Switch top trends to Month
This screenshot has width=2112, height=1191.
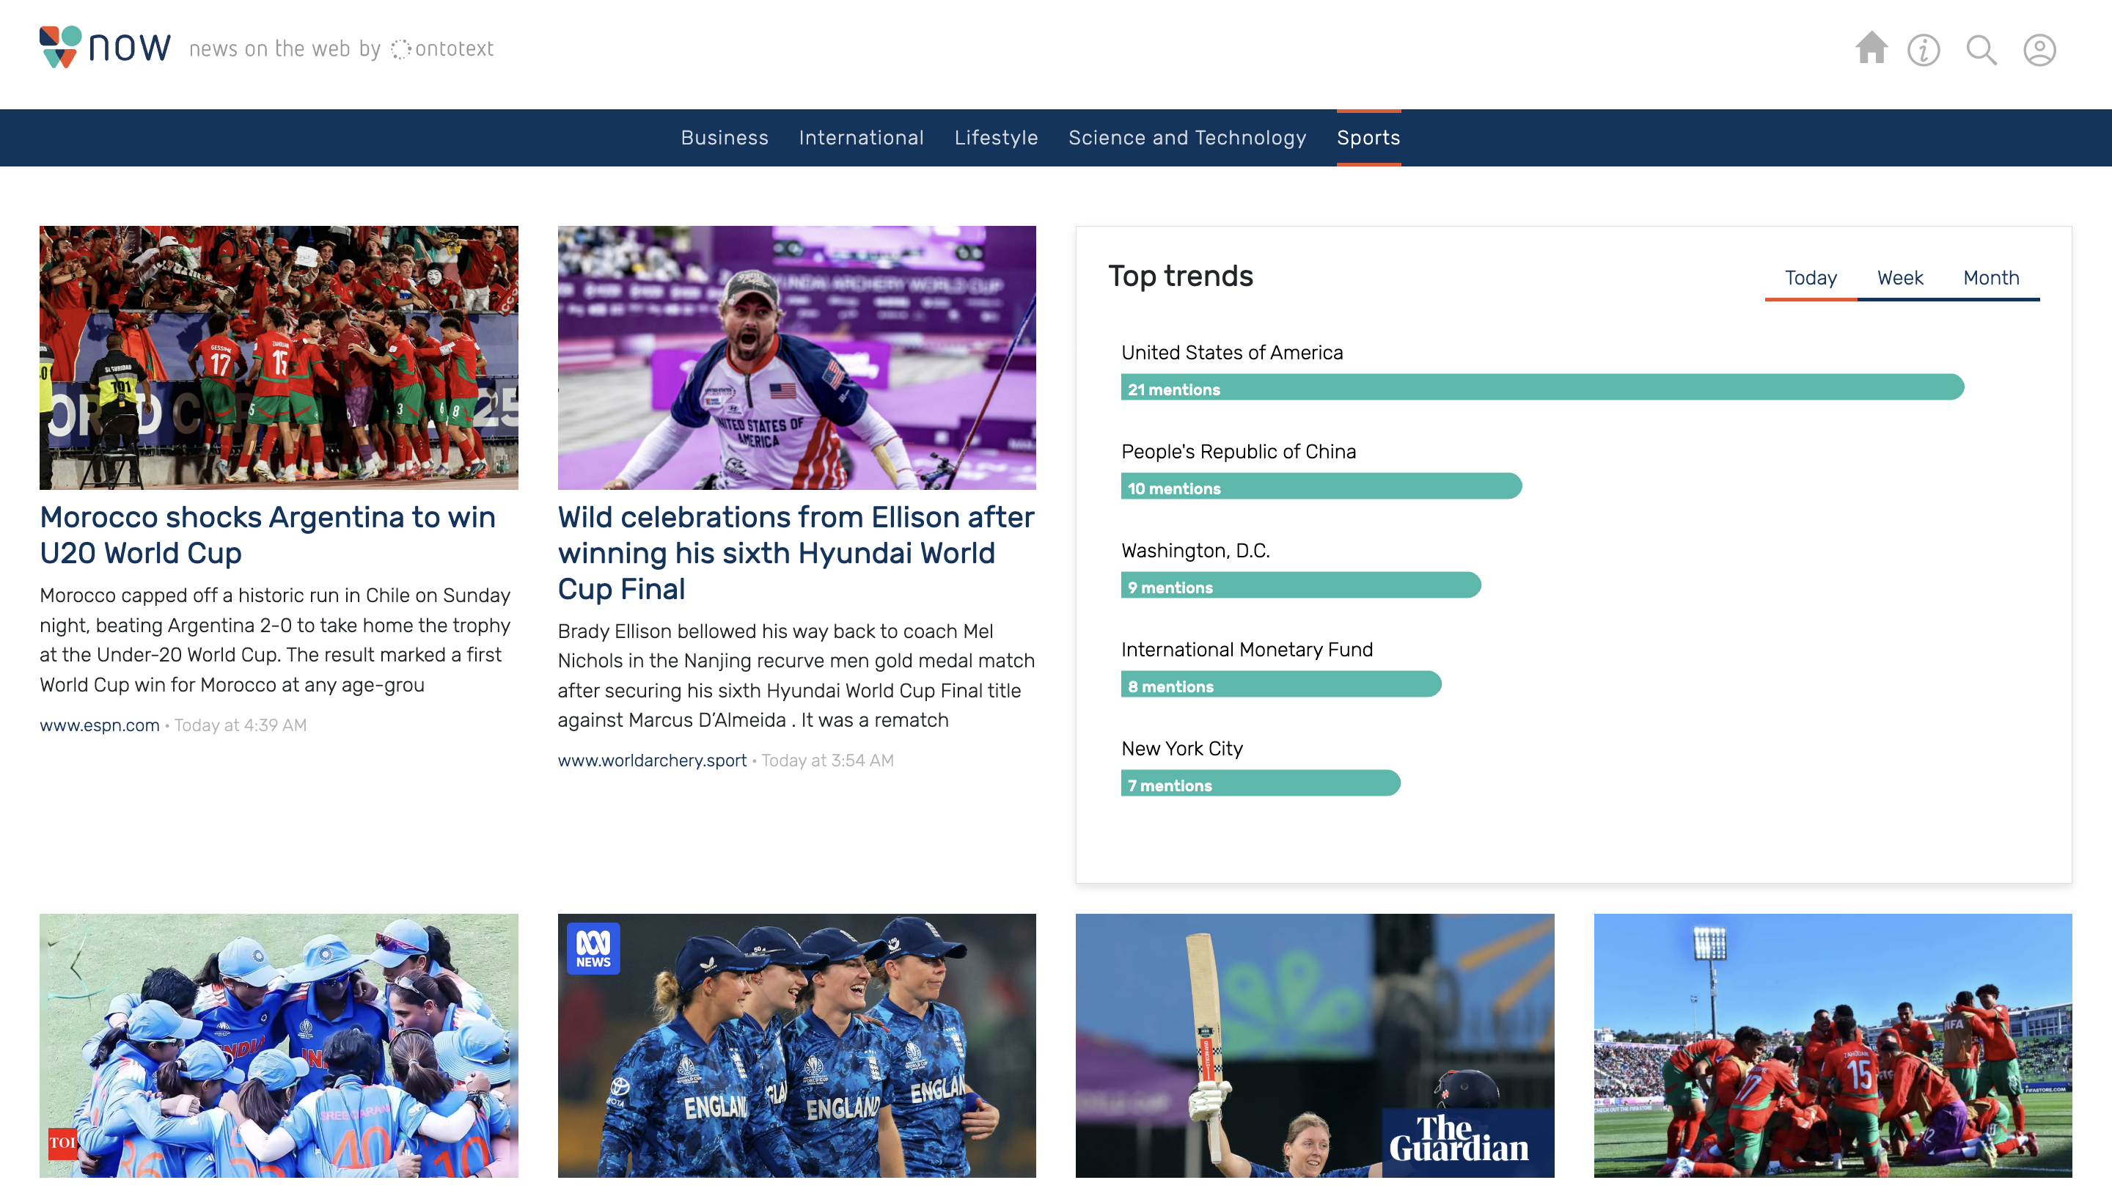(x=1990, y=278)
